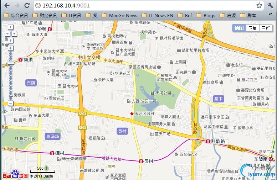Click the address bar showing 192.168.10.4:9001
The image size is (277, 180).
click(x=148, y=5)
